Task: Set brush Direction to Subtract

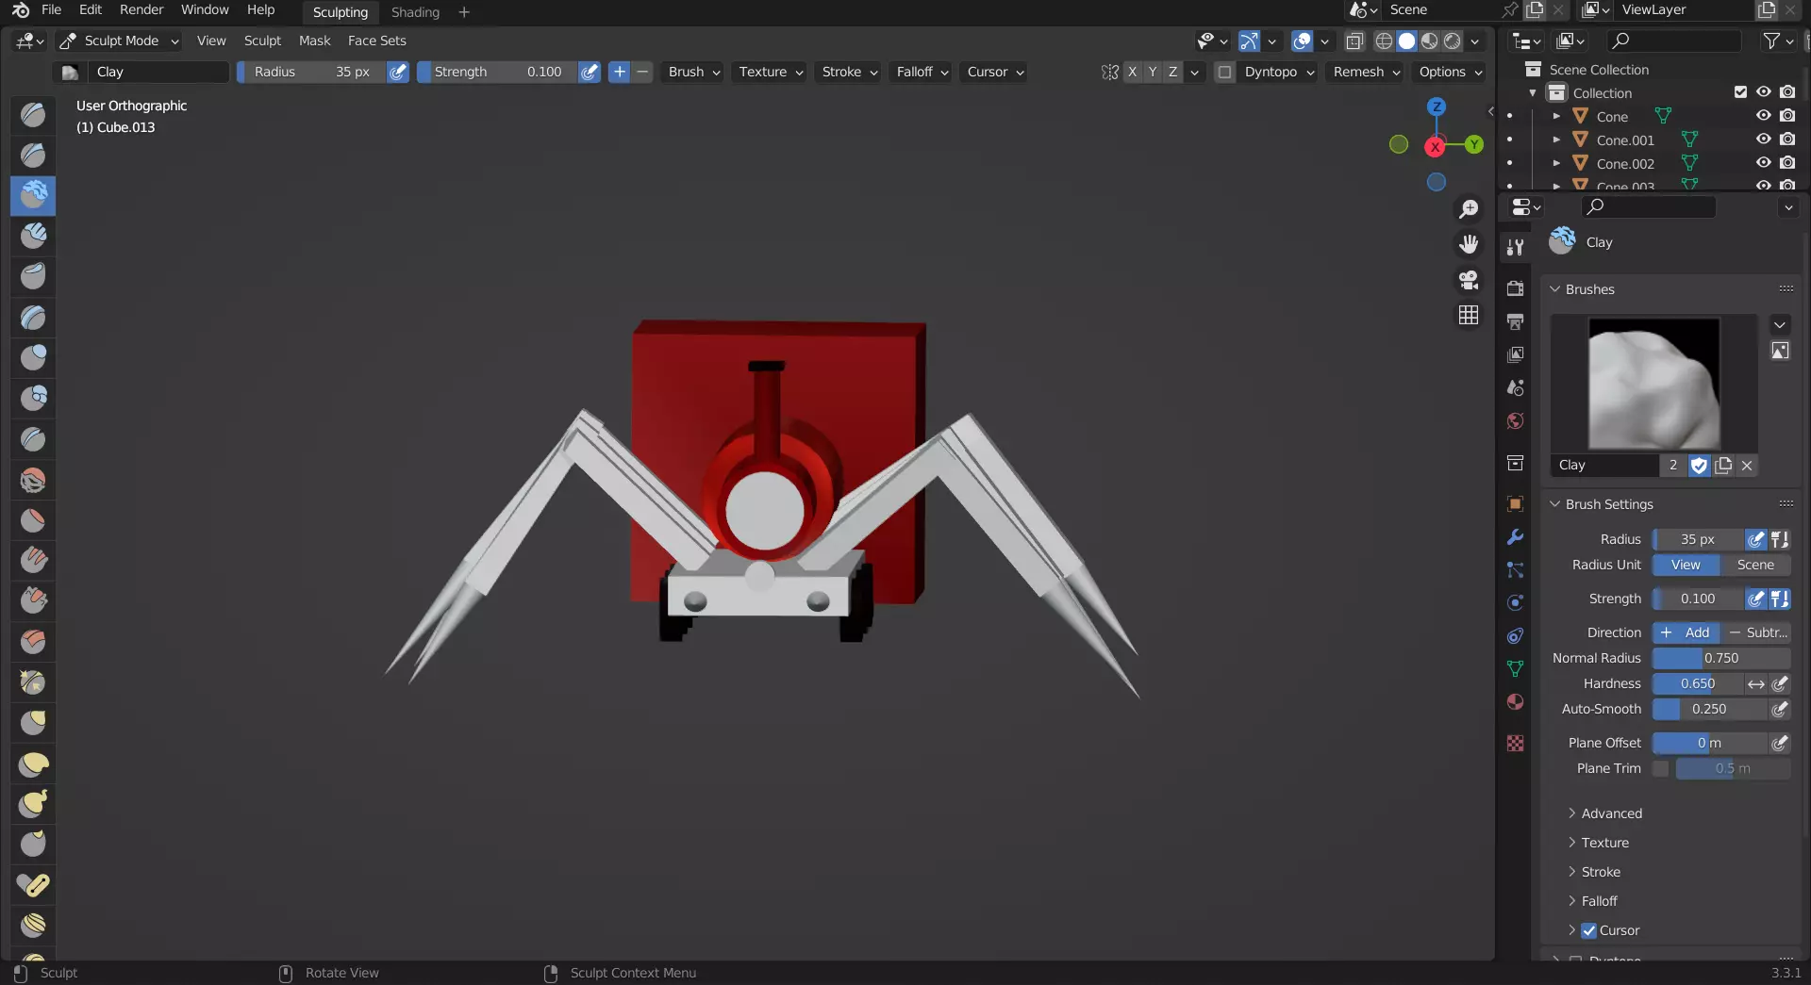Action: pyautogui.click(x=1757, y=633)
